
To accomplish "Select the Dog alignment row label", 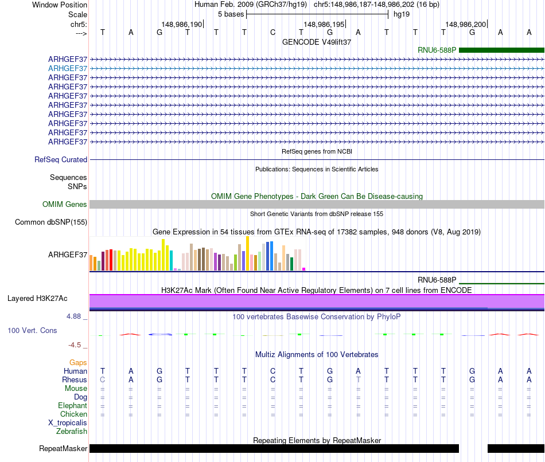I will [80, 397].
